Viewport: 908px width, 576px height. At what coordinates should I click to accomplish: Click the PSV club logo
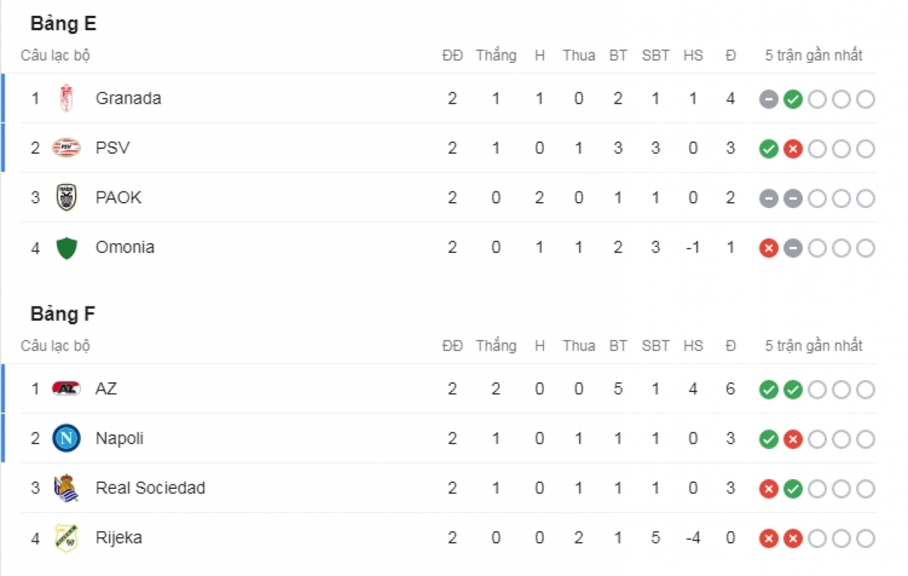pyautogui.click(x=67, y=148)
